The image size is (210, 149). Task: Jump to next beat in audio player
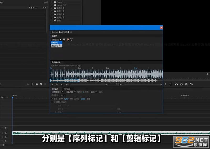[x=62, y=84]
